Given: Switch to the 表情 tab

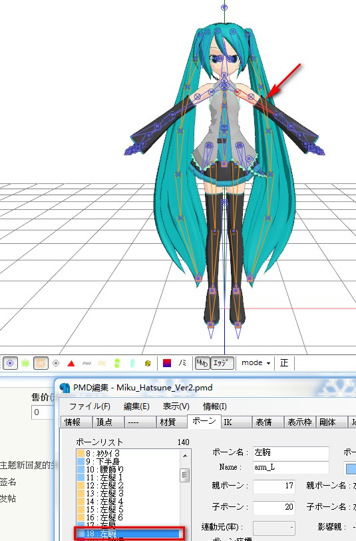Looking at the screenshot, I should point(267,422).
